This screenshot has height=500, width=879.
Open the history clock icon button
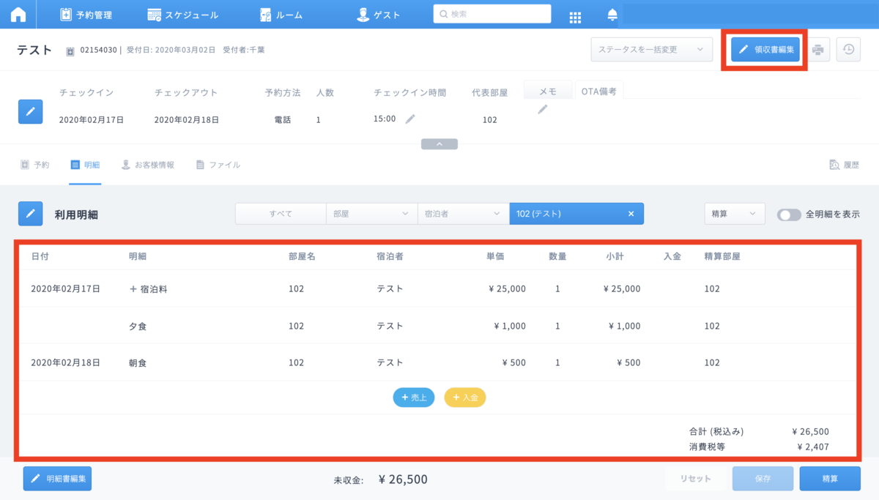coord(848,50)
